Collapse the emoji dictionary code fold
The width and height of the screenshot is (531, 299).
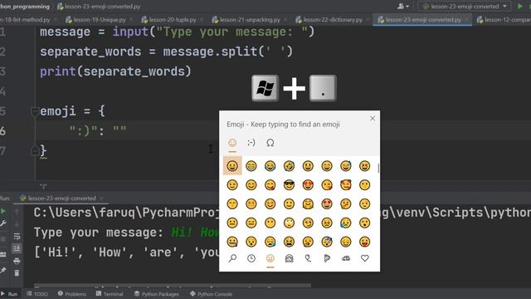pos(35,111)
